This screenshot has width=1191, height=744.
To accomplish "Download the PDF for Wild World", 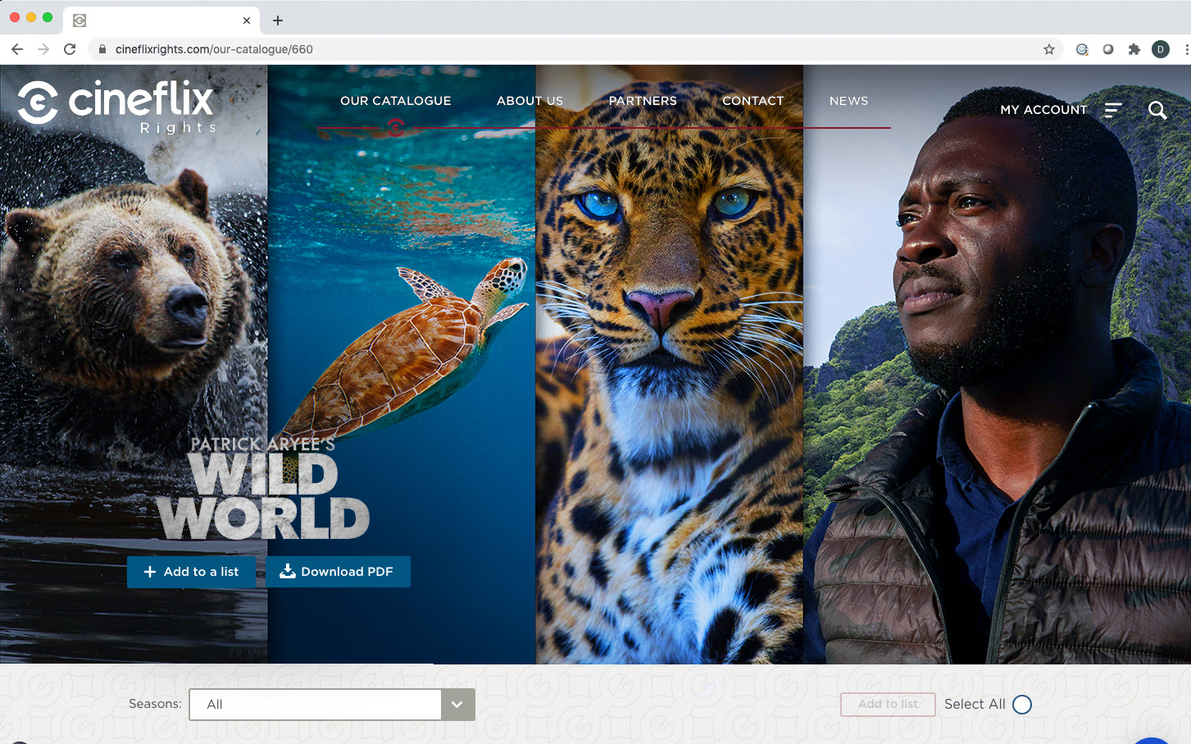I will pos(338,572).
